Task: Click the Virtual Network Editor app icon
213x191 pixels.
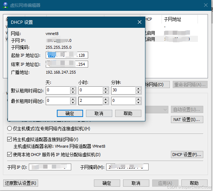Action: click(x=5, y=5)
